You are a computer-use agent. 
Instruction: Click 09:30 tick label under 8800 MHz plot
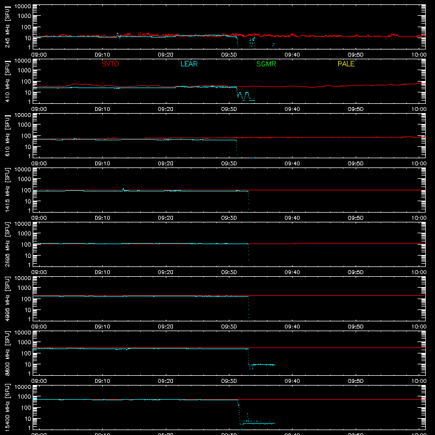[229, 381]
